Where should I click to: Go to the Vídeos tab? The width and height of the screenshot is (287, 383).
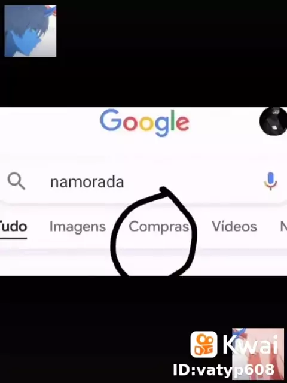pyautogui.click(x=234, y=226)
